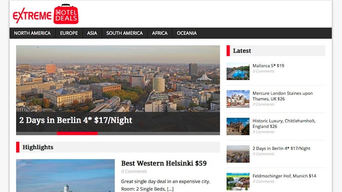Click the Latest section heading
342x192 pixels.
(x=242, y=51)
